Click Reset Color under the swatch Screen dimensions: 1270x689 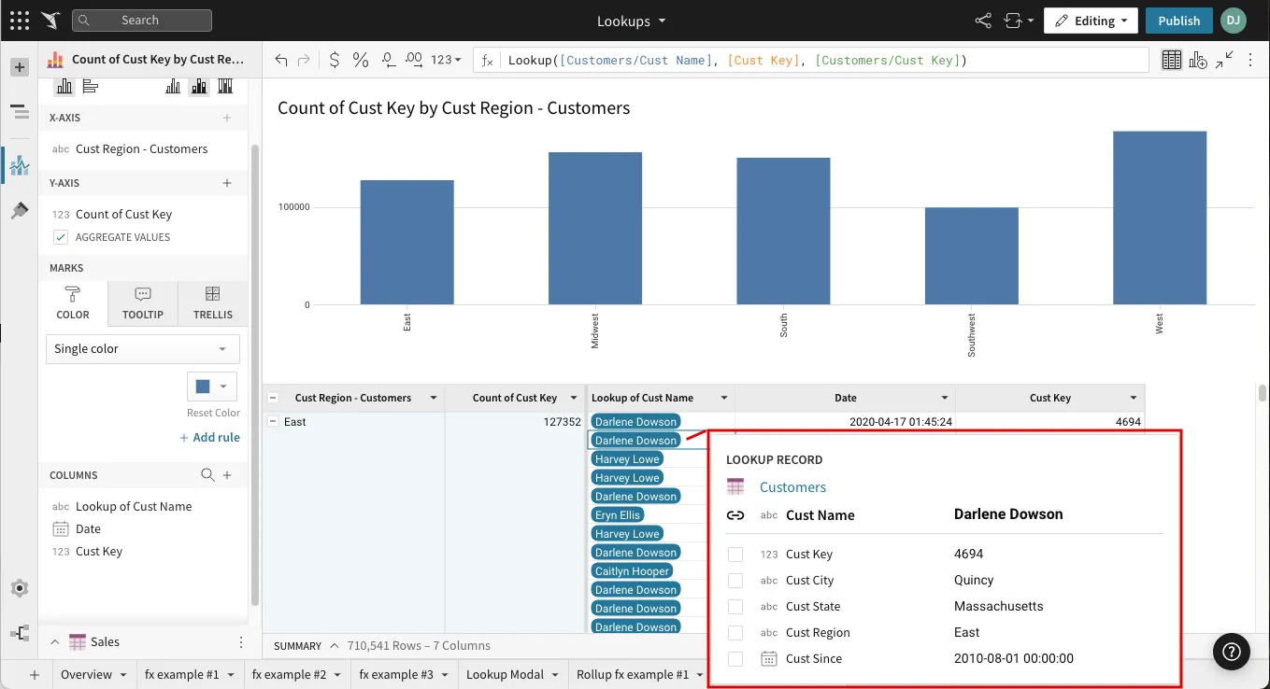(213, 413)
